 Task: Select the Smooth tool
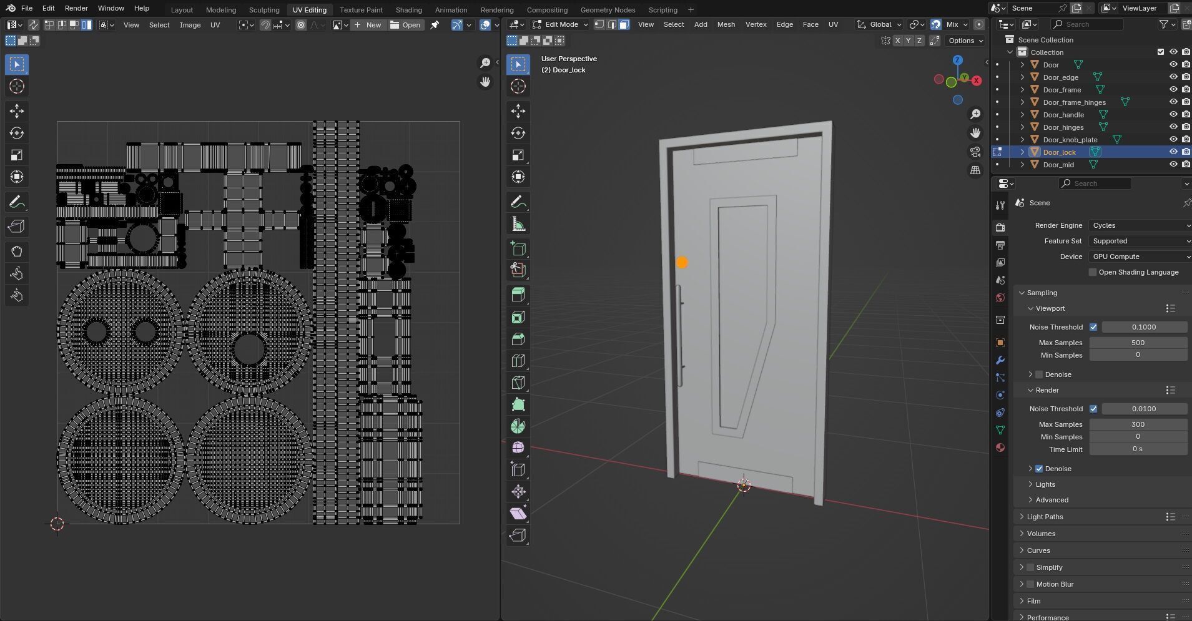[x=518, y=447]
